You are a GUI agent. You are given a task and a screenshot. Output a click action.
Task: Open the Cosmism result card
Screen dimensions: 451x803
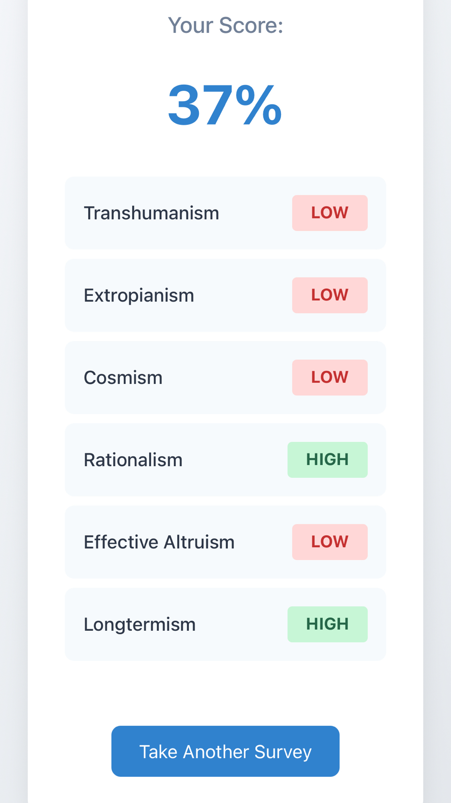click(241, 397)
